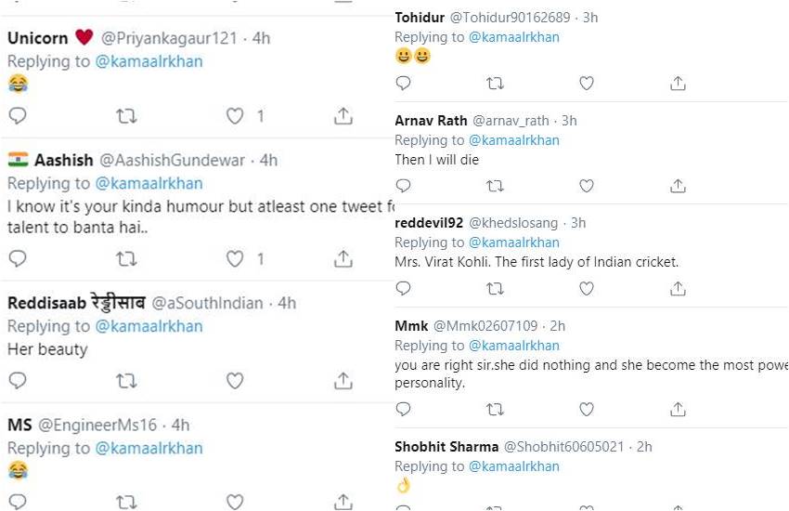The width and height of the screenshot is (789, 511).
Task: Retweet Aashish's reply
Action: (126, 258)
